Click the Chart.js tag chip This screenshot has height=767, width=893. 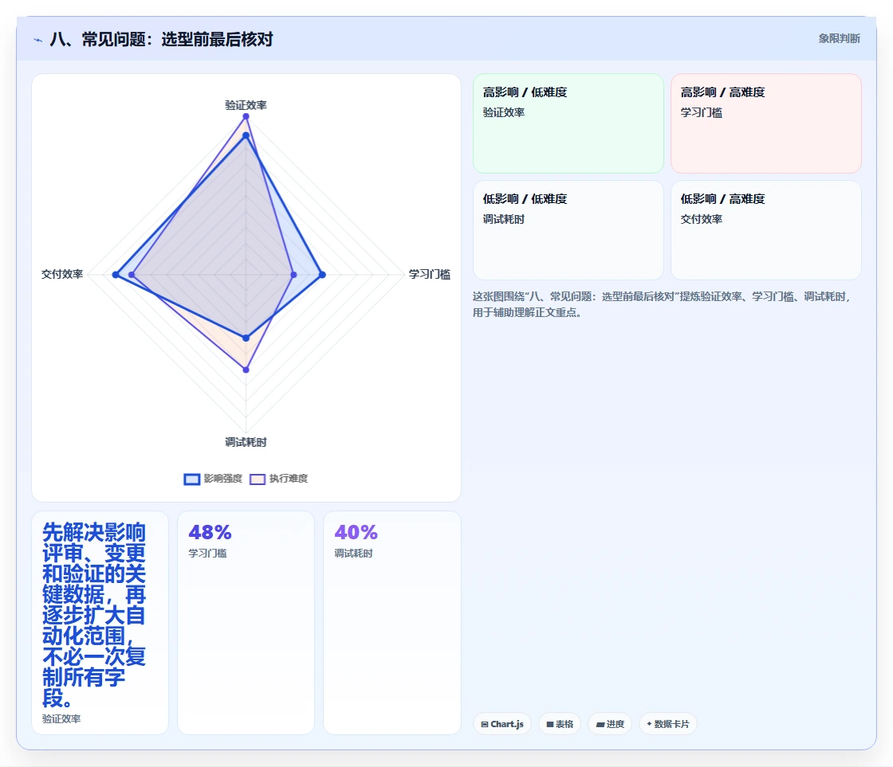point(502,724)
